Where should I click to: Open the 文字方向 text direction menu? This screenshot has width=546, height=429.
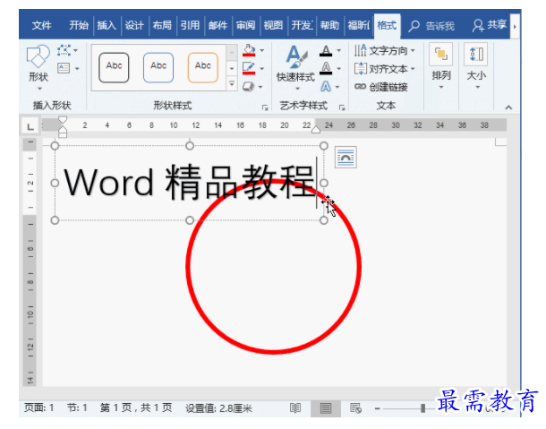coord(384,51)
